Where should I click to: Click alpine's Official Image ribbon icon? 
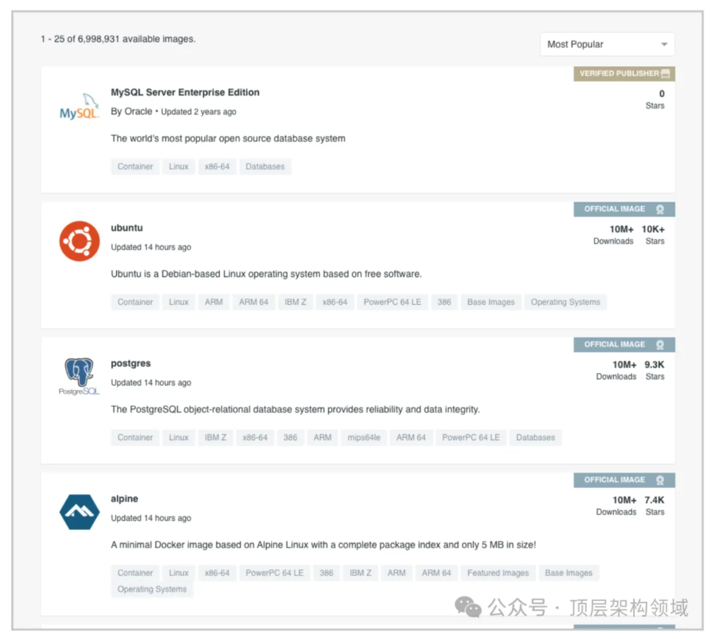tap(660, 480)
